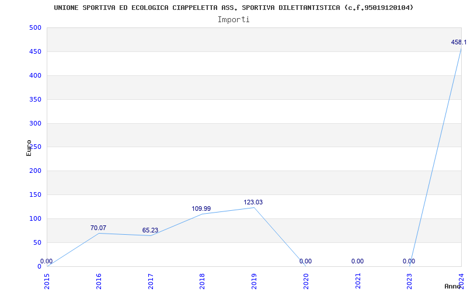Click the Importi subtitle
Image resolution: width=467 pixels, height=292 pixels.
233,20
